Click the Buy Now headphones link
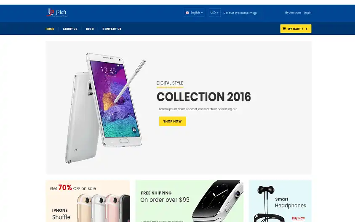The width and height of the screenshot is (355, 222). [298, 218]
